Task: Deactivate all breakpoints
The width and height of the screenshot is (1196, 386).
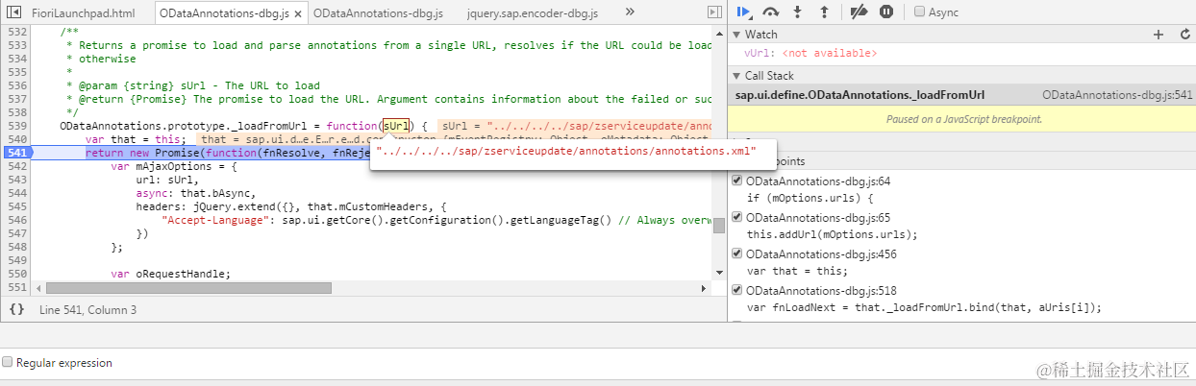Action: tap(860, 12)
